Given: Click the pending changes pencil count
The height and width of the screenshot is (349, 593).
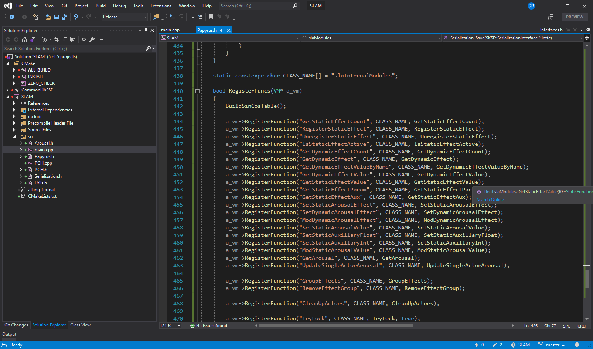Looking at the screenshot, I should click(497, 345).
